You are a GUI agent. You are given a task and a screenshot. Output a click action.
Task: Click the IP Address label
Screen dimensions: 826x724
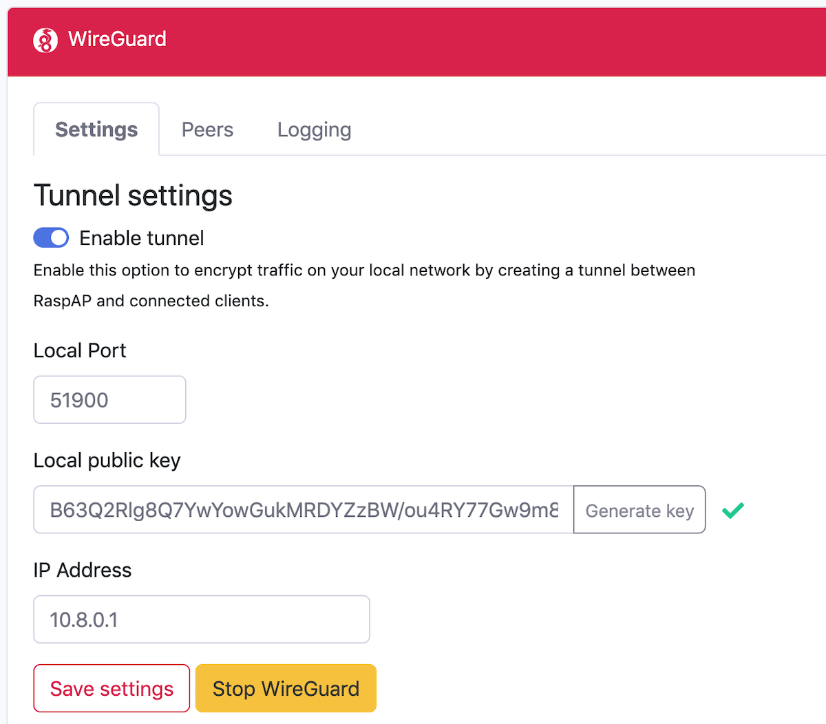tap(82, 570)
